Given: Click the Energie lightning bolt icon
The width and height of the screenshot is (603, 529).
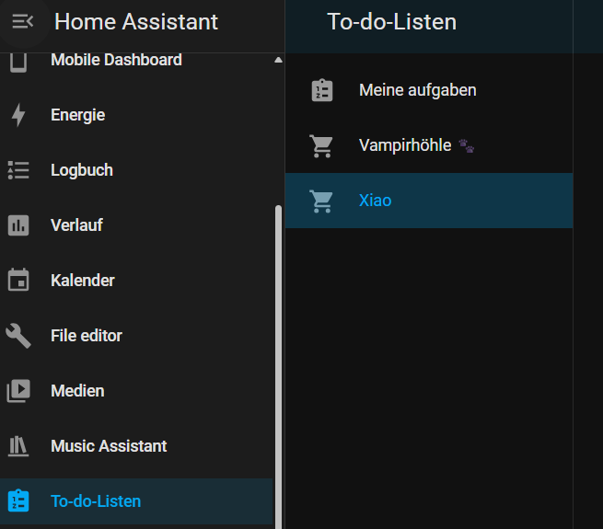Looking at the screenshot, I should pos(18,115).
